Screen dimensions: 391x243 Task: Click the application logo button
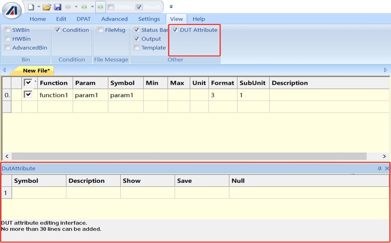tap(11, 9)
